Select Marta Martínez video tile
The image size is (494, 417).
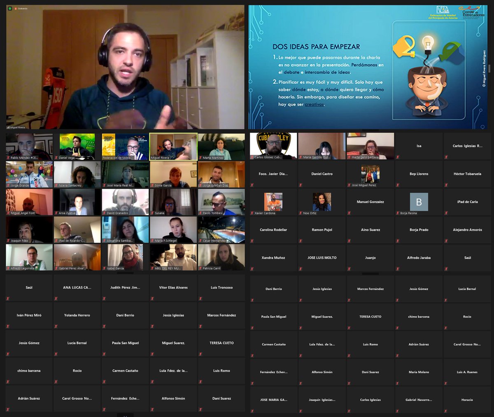(x=221, y=146)
